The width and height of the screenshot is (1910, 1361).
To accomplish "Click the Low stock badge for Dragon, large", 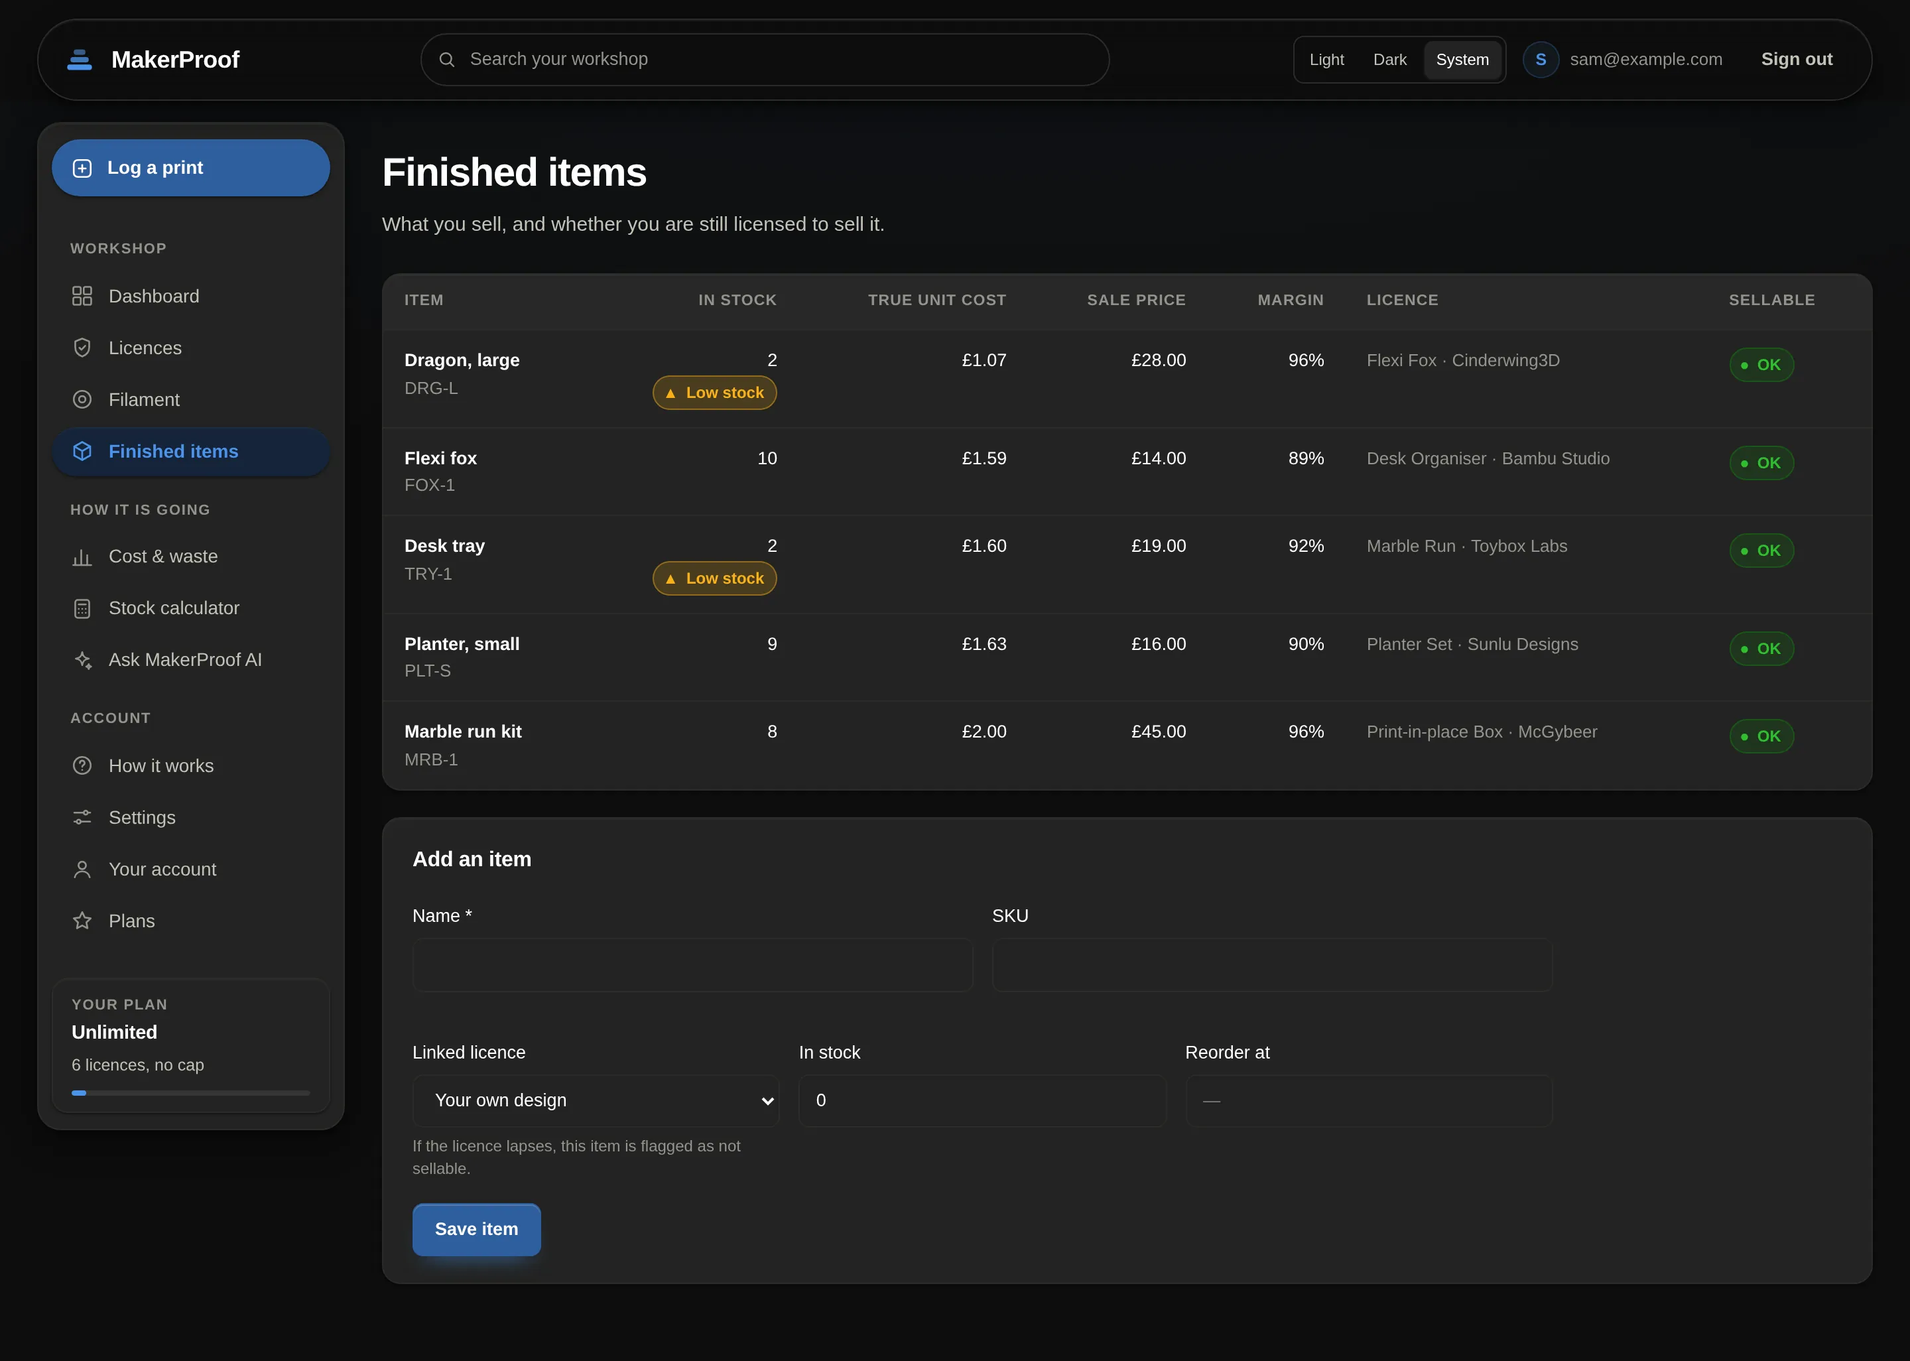I will [x=714, y=393].
